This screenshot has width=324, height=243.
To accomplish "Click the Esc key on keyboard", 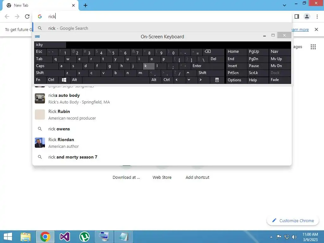I will [40, 52].
